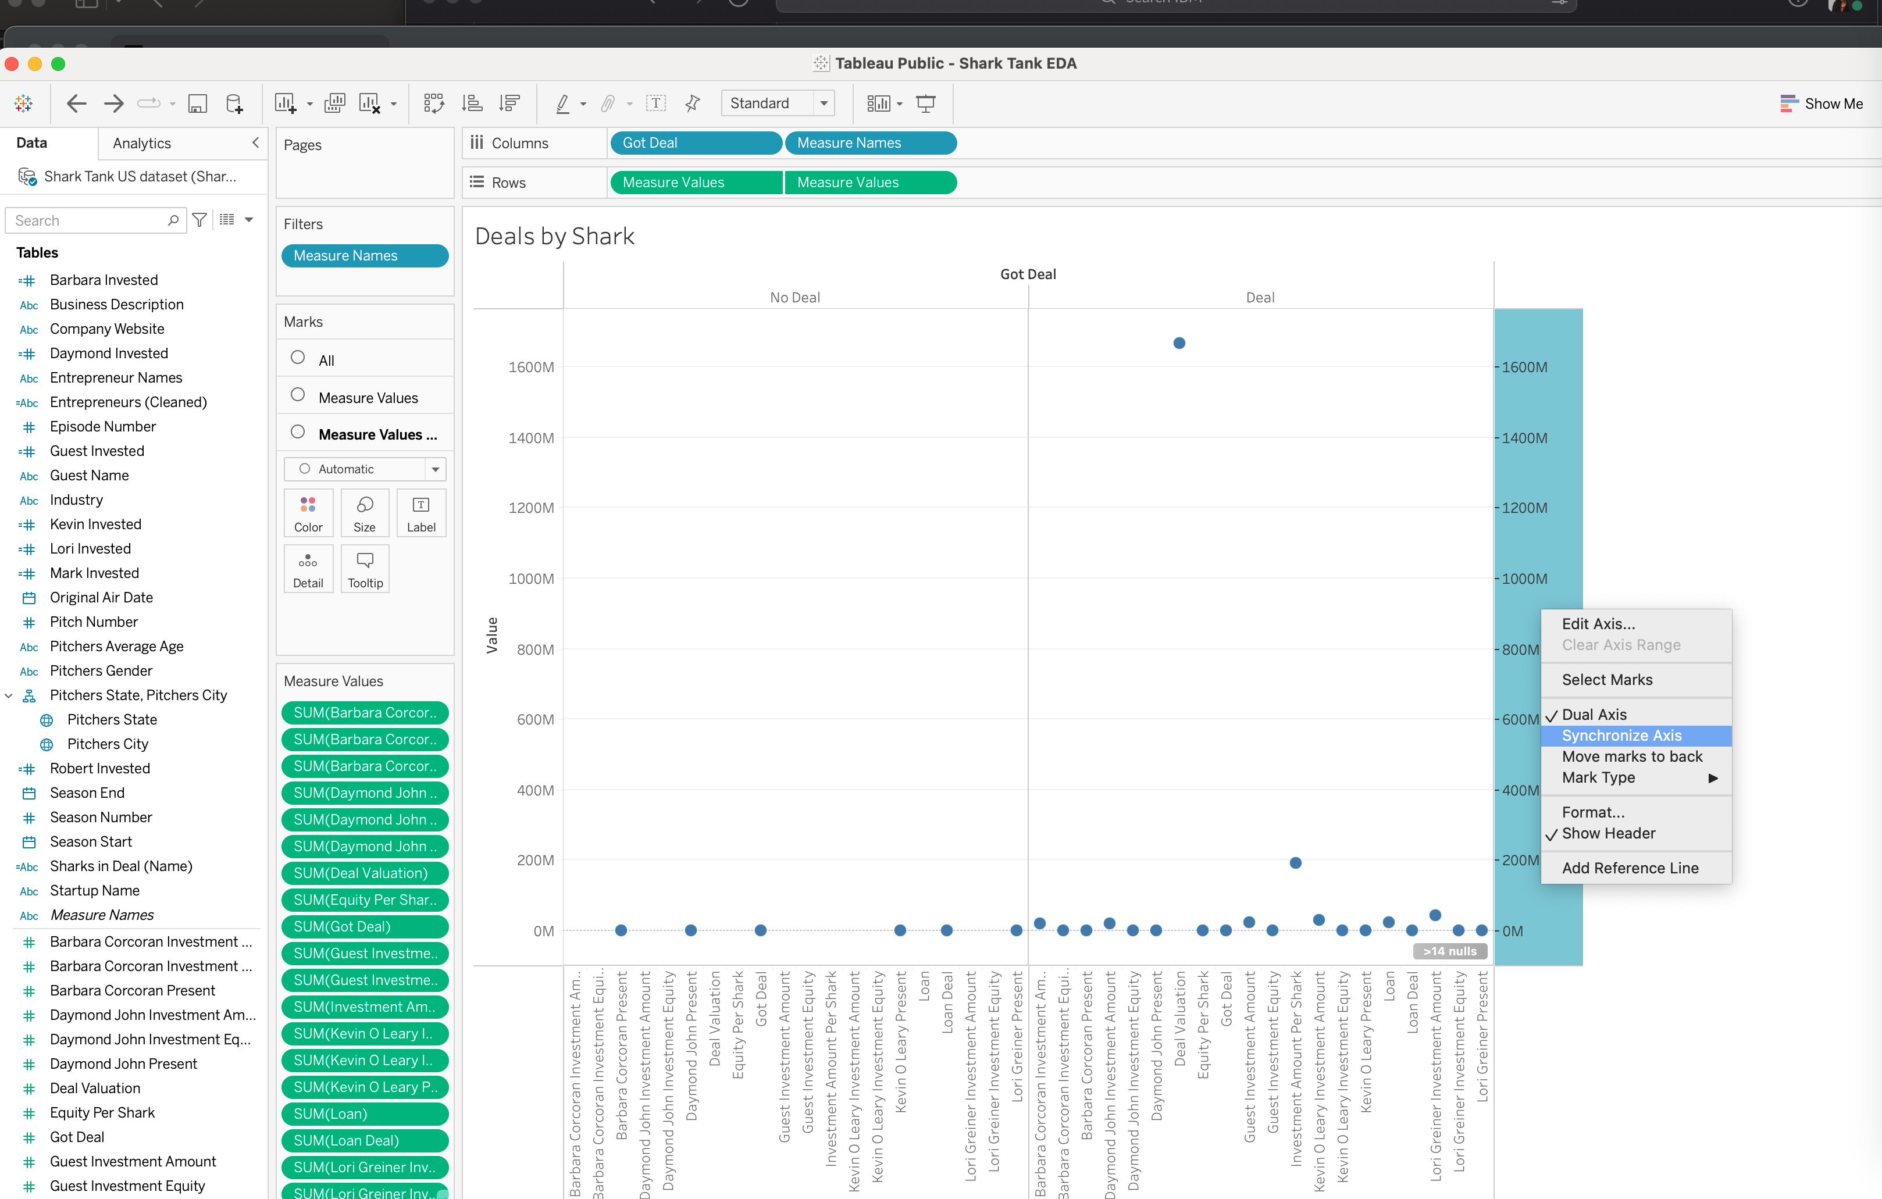Open the Color marks card
Image resolution: width=1882 pixels, height=1199 pixels.
pos(308,513)
